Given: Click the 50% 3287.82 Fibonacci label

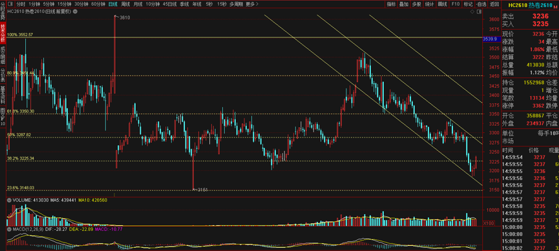Looking at the screenshot, I should point(19,135).
